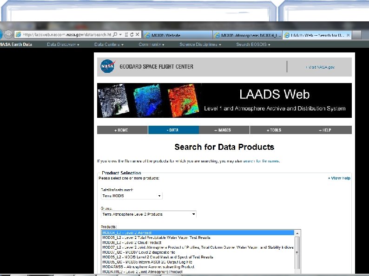Click the search magnifier icon in address bar
369x276 pixels.
click(115, 34)
